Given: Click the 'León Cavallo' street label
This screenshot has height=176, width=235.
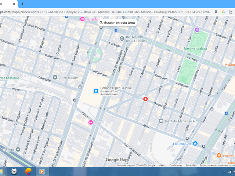Looking at the screenshot, I should (36, 27).
